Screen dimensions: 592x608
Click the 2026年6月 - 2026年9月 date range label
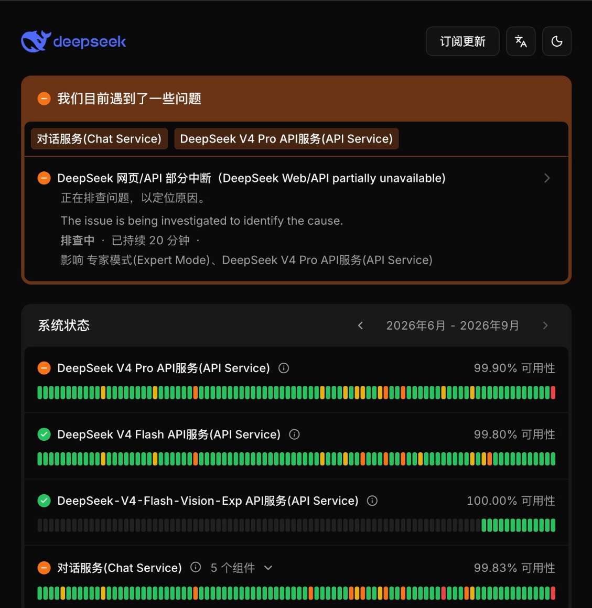(x=453, y=325)
